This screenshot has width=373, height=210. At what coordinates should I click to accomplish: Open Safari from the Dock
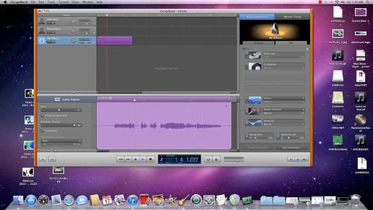tap(69, 200)
